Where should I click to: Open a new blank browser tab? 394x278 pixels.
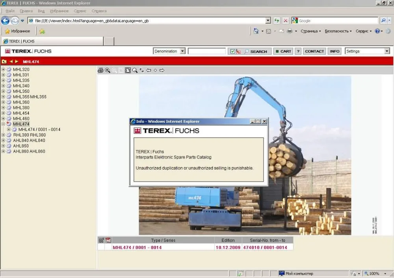tap(109, 41)
